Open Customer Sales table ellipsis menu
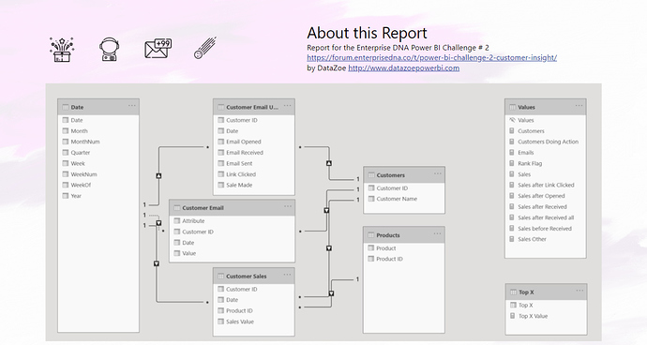The image size is (647, 345). pyautogui.click(x=287, y=276)
